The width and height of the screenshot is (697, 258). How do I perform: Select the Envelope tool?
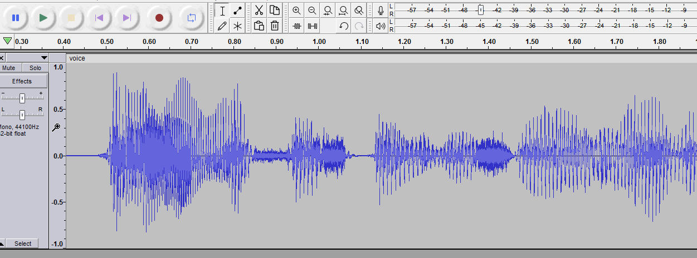click(x=238, y=10)
